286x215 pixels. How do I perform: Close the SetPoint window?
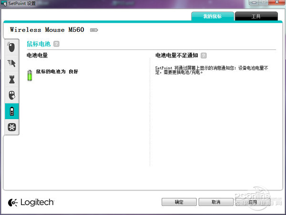[x=276, y=2]
